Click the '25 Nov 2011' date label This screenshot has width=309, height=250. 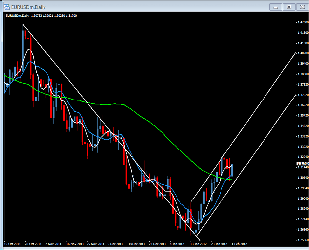pyautogui.click(x=95, y=244)
